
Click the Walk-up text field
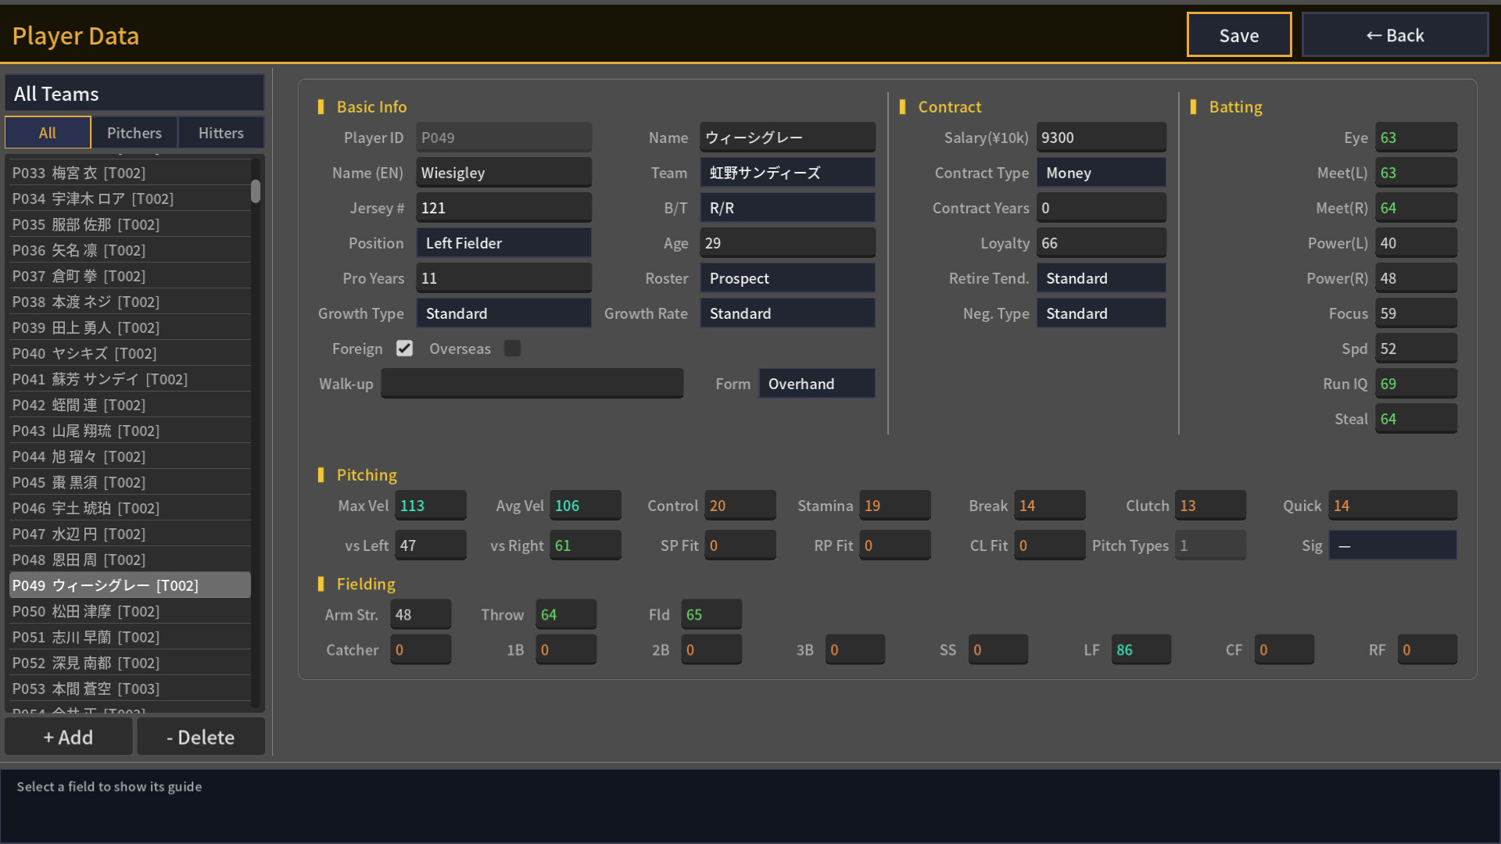pos(532,384)
